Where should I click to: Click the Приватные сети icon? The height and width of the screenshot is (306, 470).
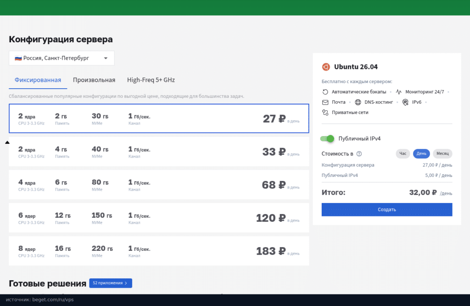325,113
